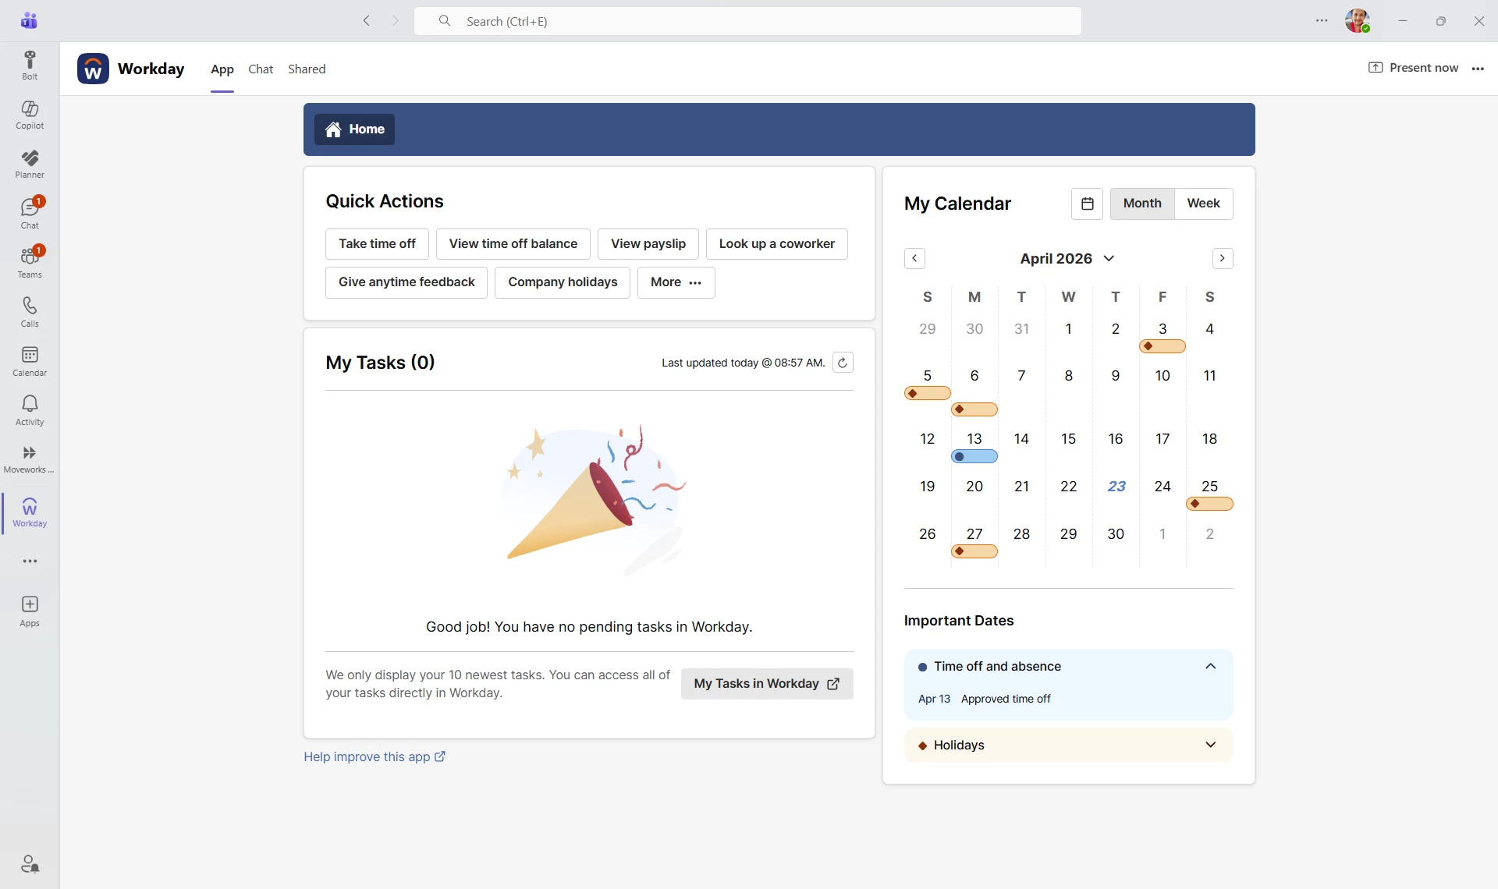
Task: Switch calendar to Month view
Action: pos(1141,204)
